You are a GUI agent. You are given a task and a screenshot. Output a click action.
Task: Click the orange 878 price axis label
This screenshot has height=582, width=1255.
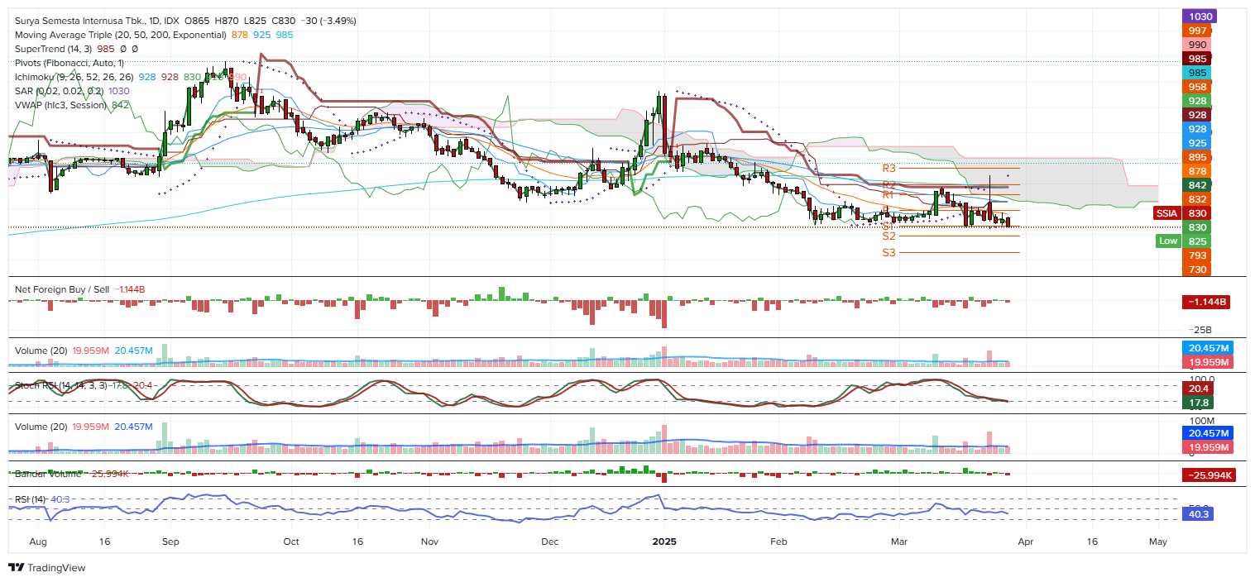(x=1197, y=171)
